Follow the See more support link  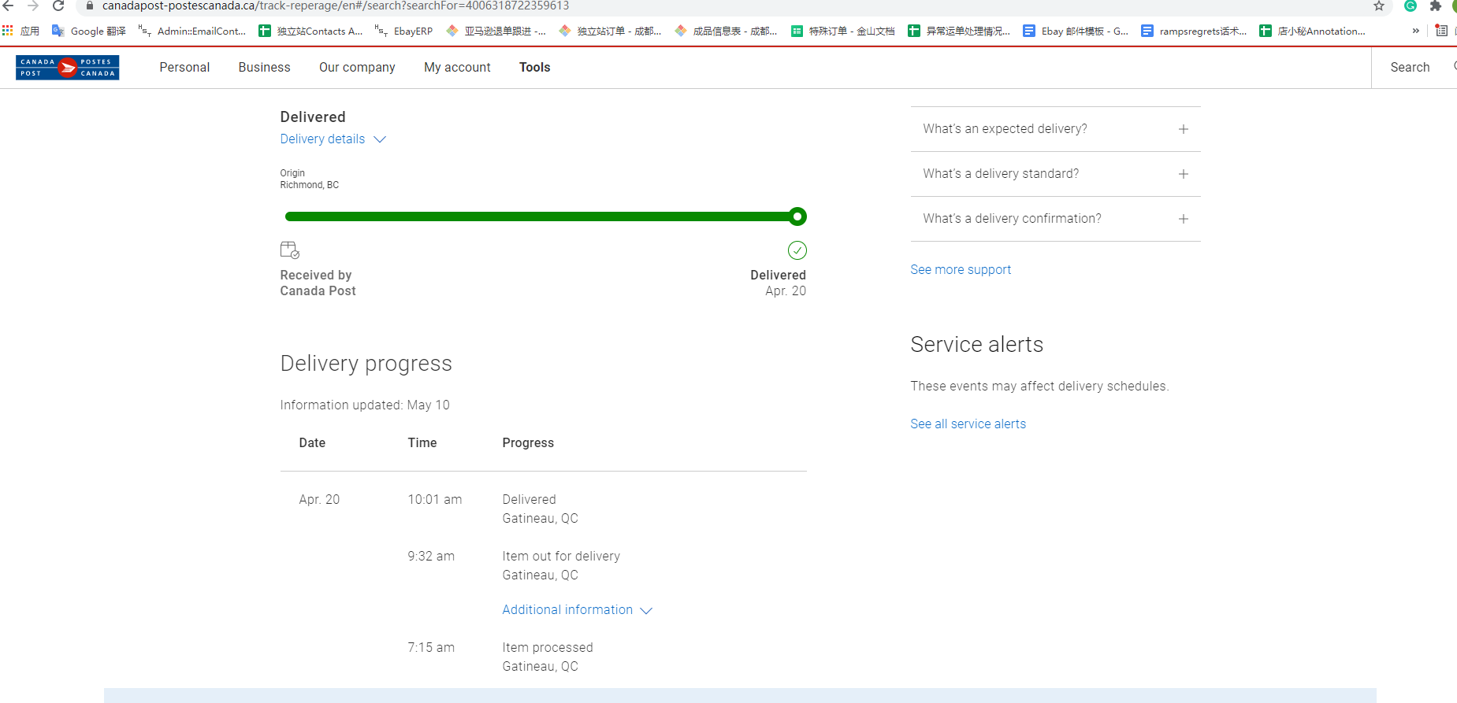961,270
